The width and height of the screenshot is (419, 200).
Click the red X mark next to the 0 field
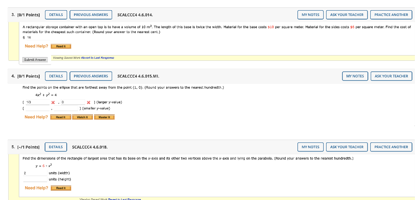(x=89, y=102)
